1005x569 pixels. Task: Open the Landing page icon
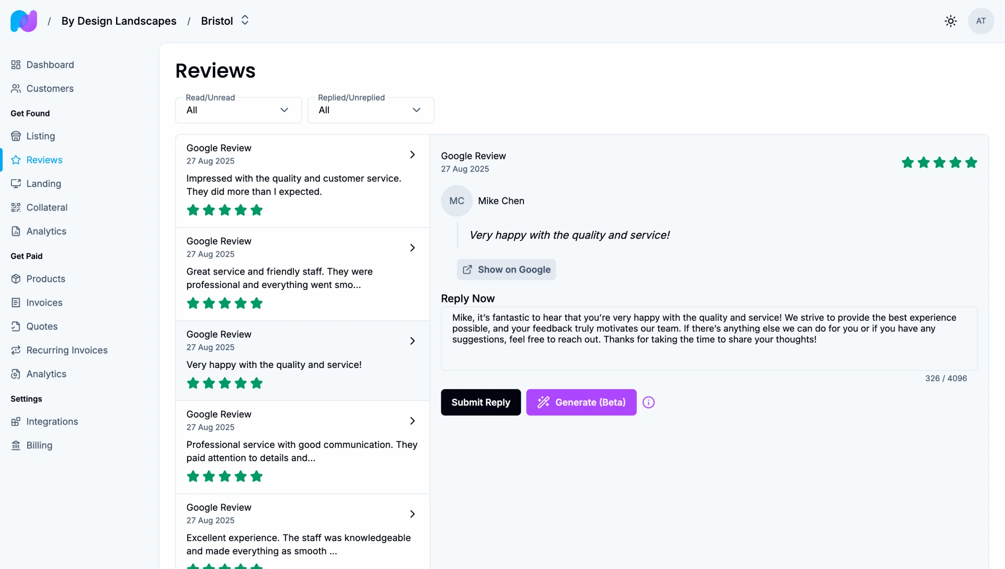(x=16, y=183)
